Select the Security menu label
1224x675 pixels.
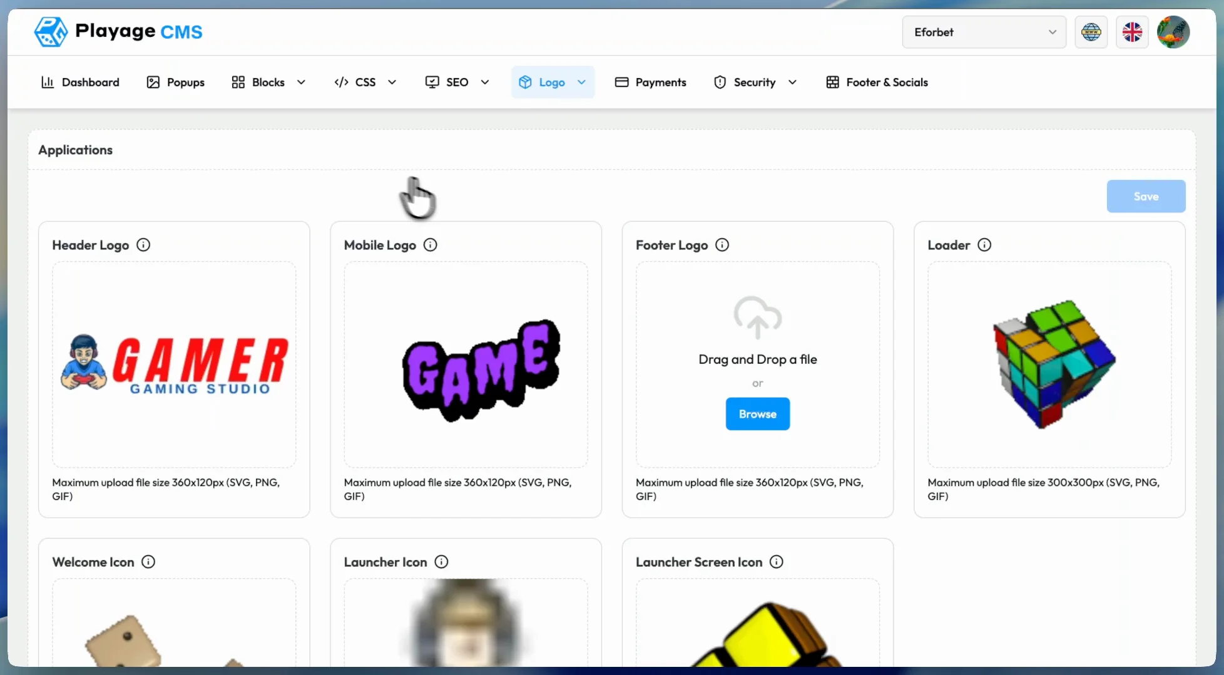click(x=755, y=82)
